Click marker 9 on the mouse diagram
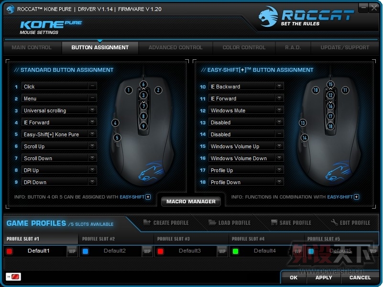Viewport: 383px width, 287px height. click(143, 126)
